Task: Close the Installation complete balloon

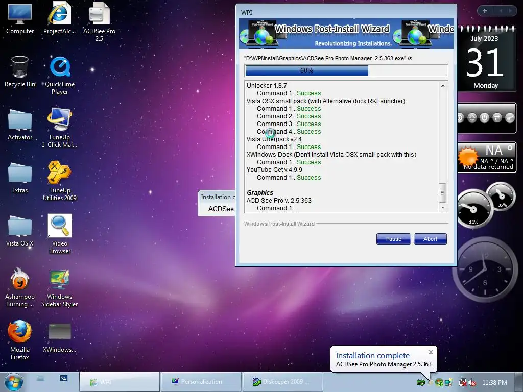Action: pyautogui.click(x=431, y=352)
